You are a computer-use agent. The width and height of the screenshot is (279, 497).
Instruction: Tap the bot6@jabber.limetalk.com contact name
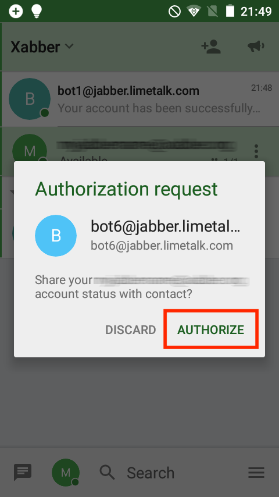pos(165,226)
